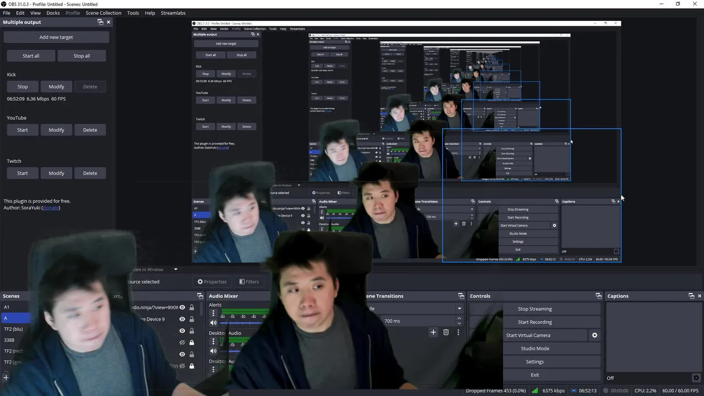Click Start Recording
The image size is (704, 396).
535,322
